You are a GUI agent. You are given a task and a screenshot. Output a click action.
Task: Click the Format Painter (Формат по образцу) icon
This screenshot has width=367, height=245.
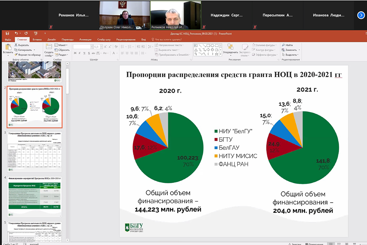coord(16,54)
